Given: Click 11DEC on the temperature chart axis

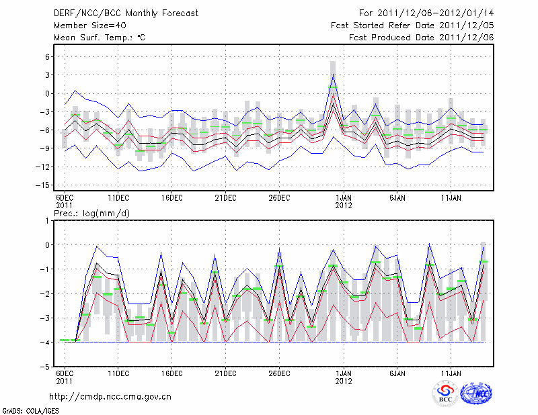Looking at the screenshot, I should [x=118, y=197].
